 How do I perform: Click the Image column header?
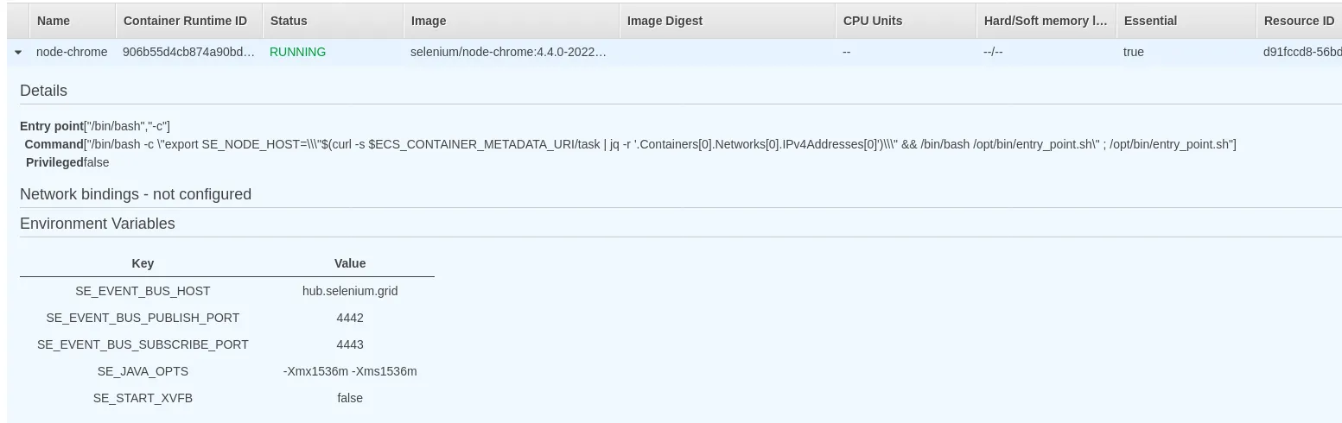[429, 21]
